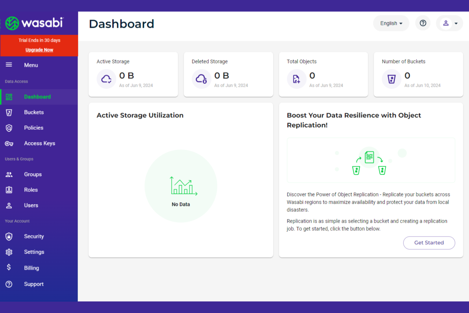This screenshot has width=469, height=313.
Task: Click the help question mark in header
Action: pyautogui.click(x=423, y=23)
